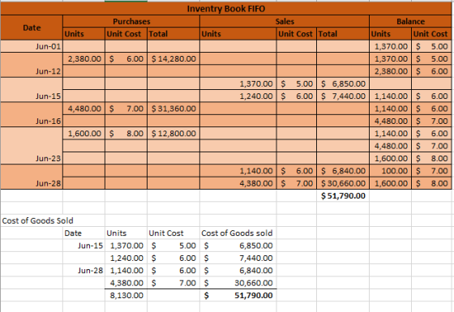
Task: Click the Jun-12 date cell in inventory table
Action: tap(32, 65)
